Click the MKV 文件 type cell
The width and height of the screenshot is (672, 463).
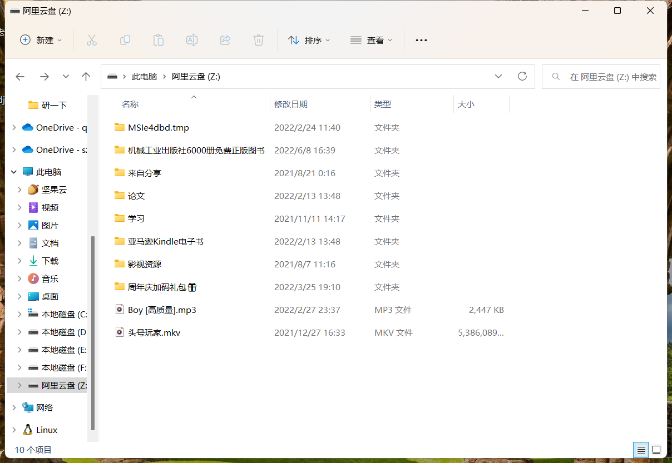pos(393,332)
